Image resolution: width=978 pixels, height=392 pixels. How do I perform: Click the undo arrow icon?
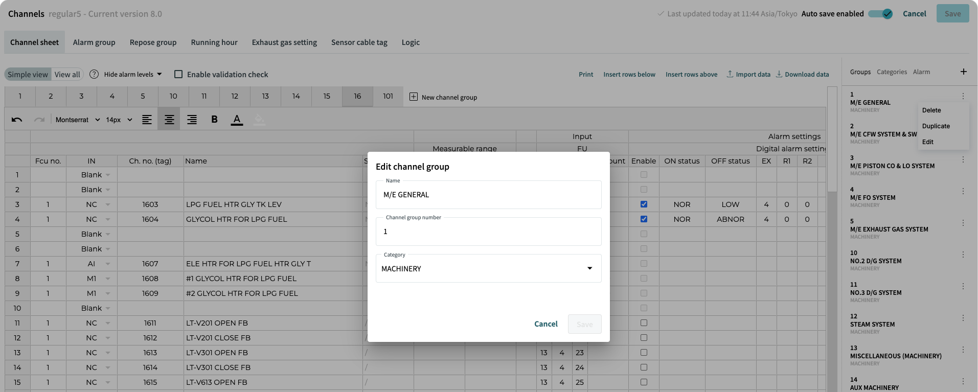click(17, 120)
